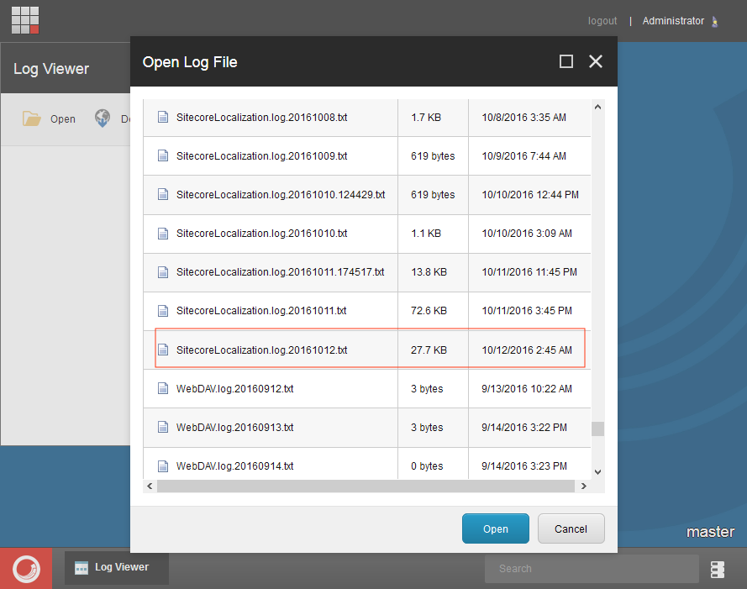Click the vertical scrollbar down arrow
747x589 pixels.
[598, 471]
